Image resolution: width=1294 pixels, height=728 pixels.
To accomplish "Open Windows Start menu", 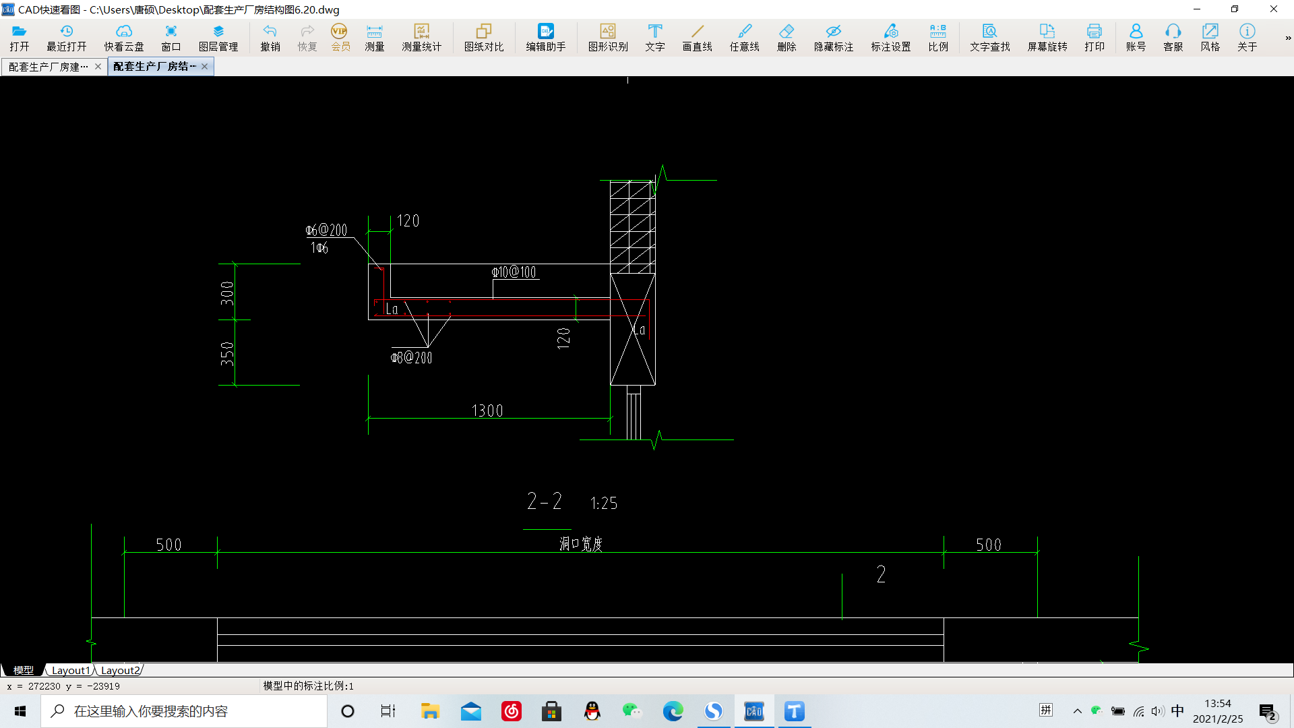I will pyautogui.click(x=20, y=711).
